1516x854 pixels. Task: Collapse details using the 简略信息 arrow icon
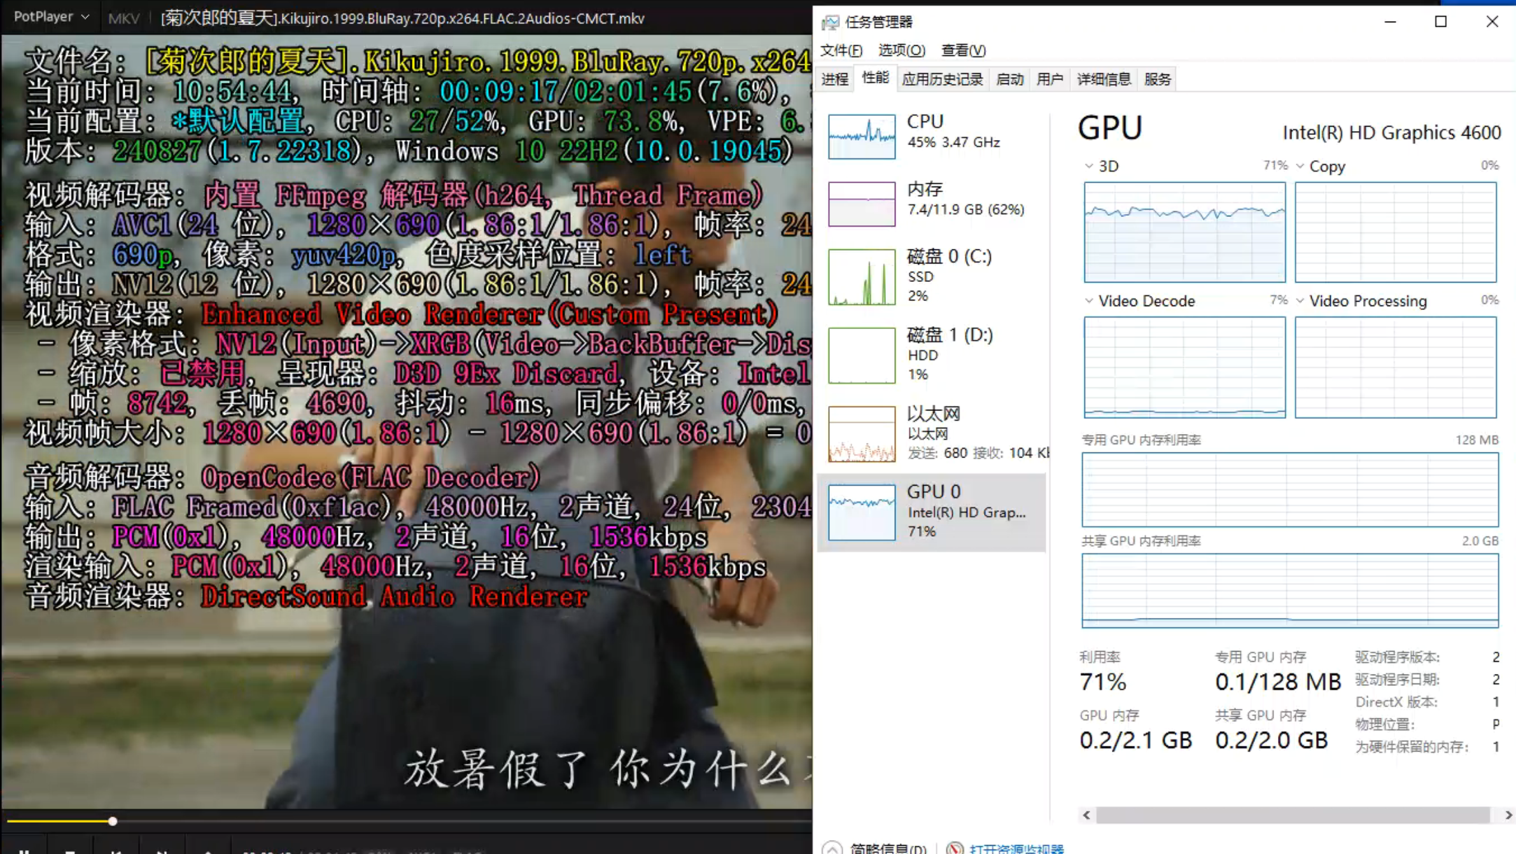pos(832,848)
